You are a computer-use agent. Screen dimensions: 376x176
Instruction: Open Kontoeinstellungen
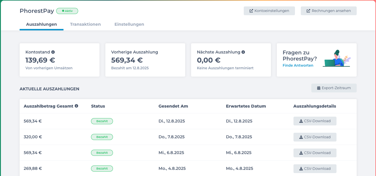[269, 11]
